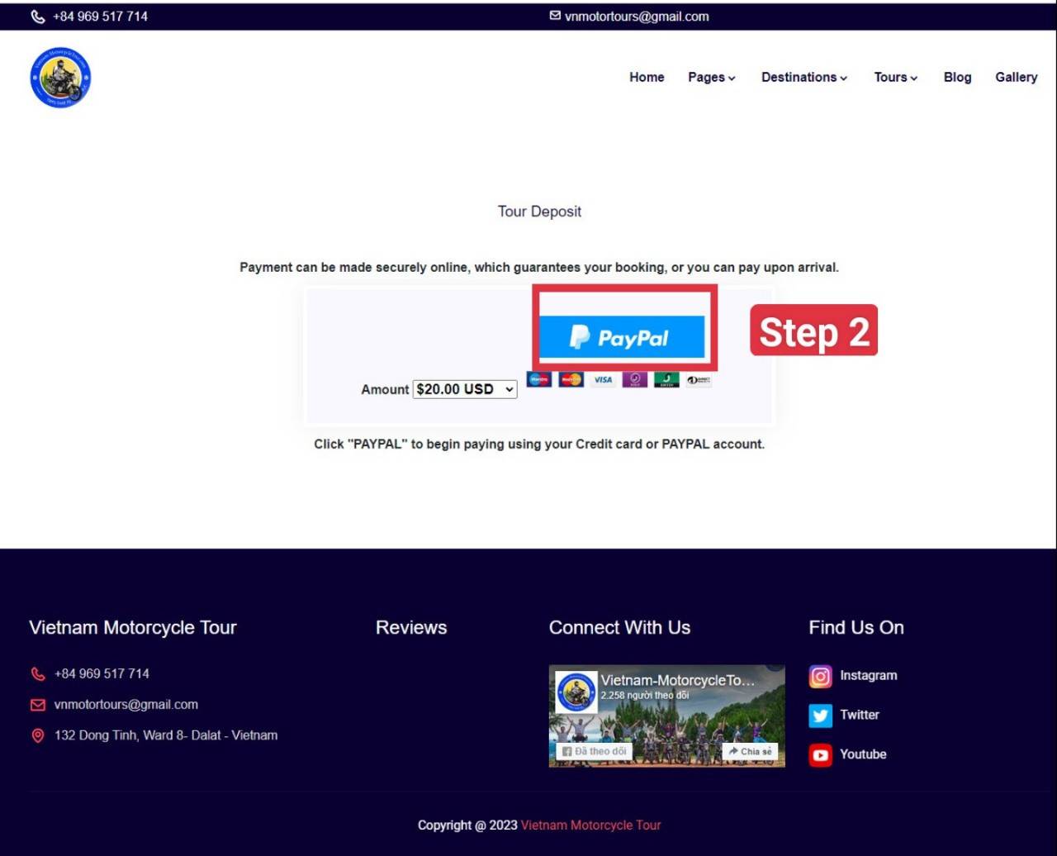This screenshot has height=856, width=1057.
Task: Expand the Tours menu
Action: [895, 77]
